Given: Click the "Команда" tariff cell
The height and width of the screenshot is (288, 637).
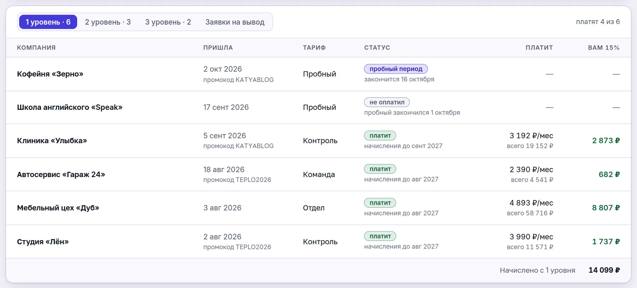Looking at the screenshot, I should [x=319, y=175].
